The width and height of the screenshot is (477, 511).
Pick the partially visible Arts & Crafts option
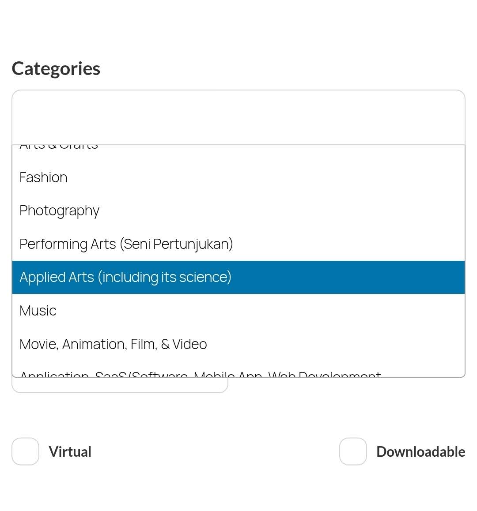point(59,147)
